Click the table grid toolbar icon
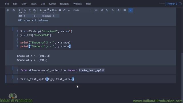183x103 pixels. pyautogui.click(x=125, y=10)
